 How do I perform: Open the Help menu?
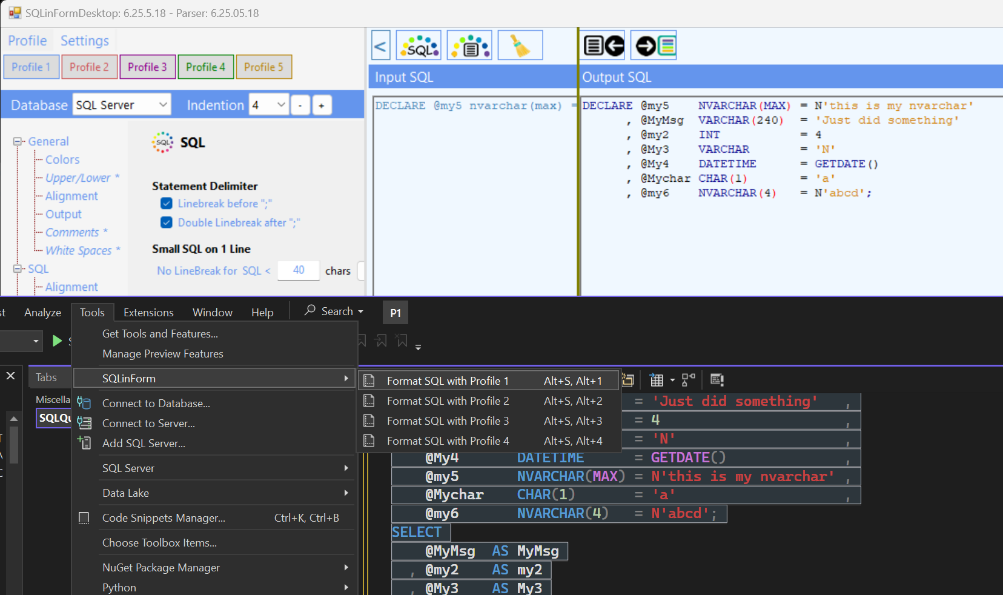(x=262, y=312)
